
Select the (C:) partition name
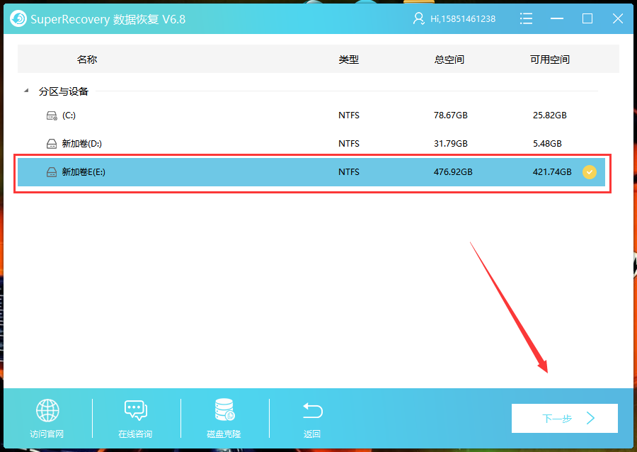[69, 115]
